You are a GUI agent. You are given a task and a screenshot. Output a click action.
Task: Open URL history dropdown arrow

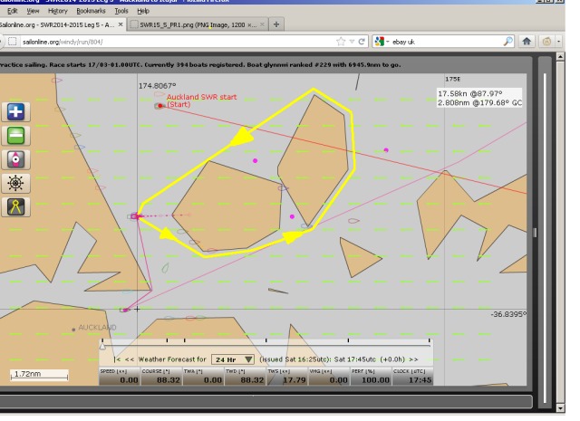point(352,42)
